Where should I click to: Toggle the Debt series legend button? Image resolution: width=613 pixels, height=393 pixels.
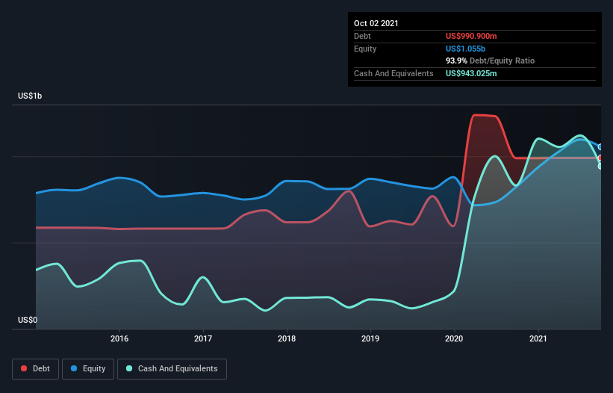[36, 369]
